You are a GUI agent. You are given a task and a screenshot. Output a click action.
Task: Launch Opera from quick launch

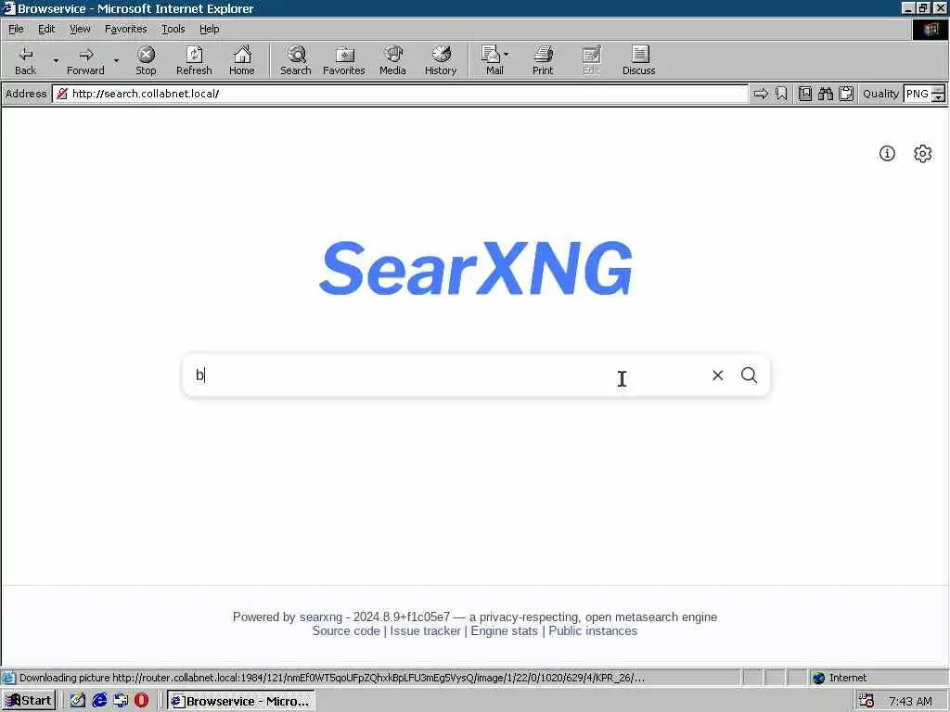click(x=141, y=701)
